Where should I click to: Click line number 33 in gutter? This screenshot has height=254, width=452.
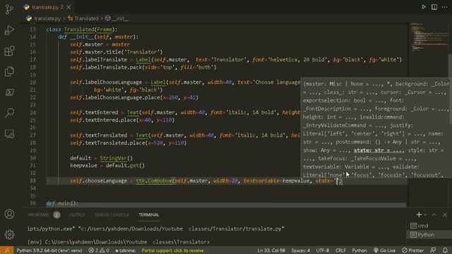32,181
